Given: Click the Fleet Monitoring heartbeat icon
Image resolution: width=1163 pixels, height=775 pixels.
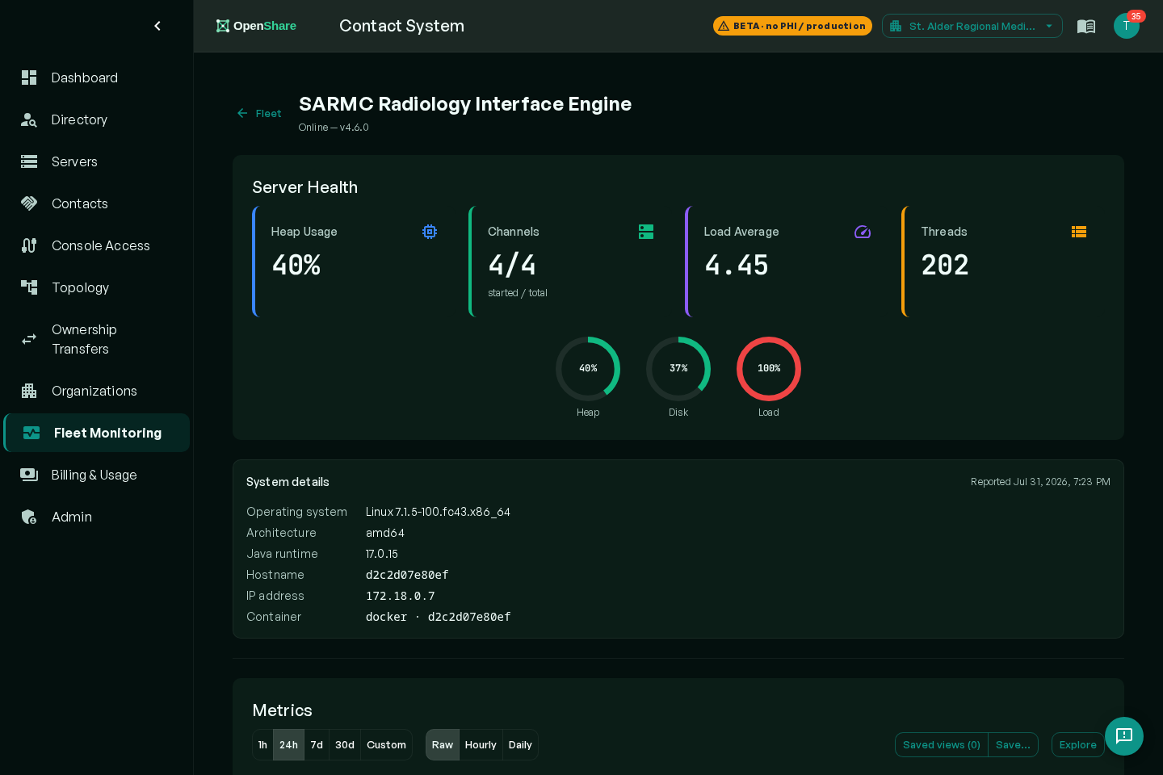Looking at the screenshot, I should pos(31,433).
